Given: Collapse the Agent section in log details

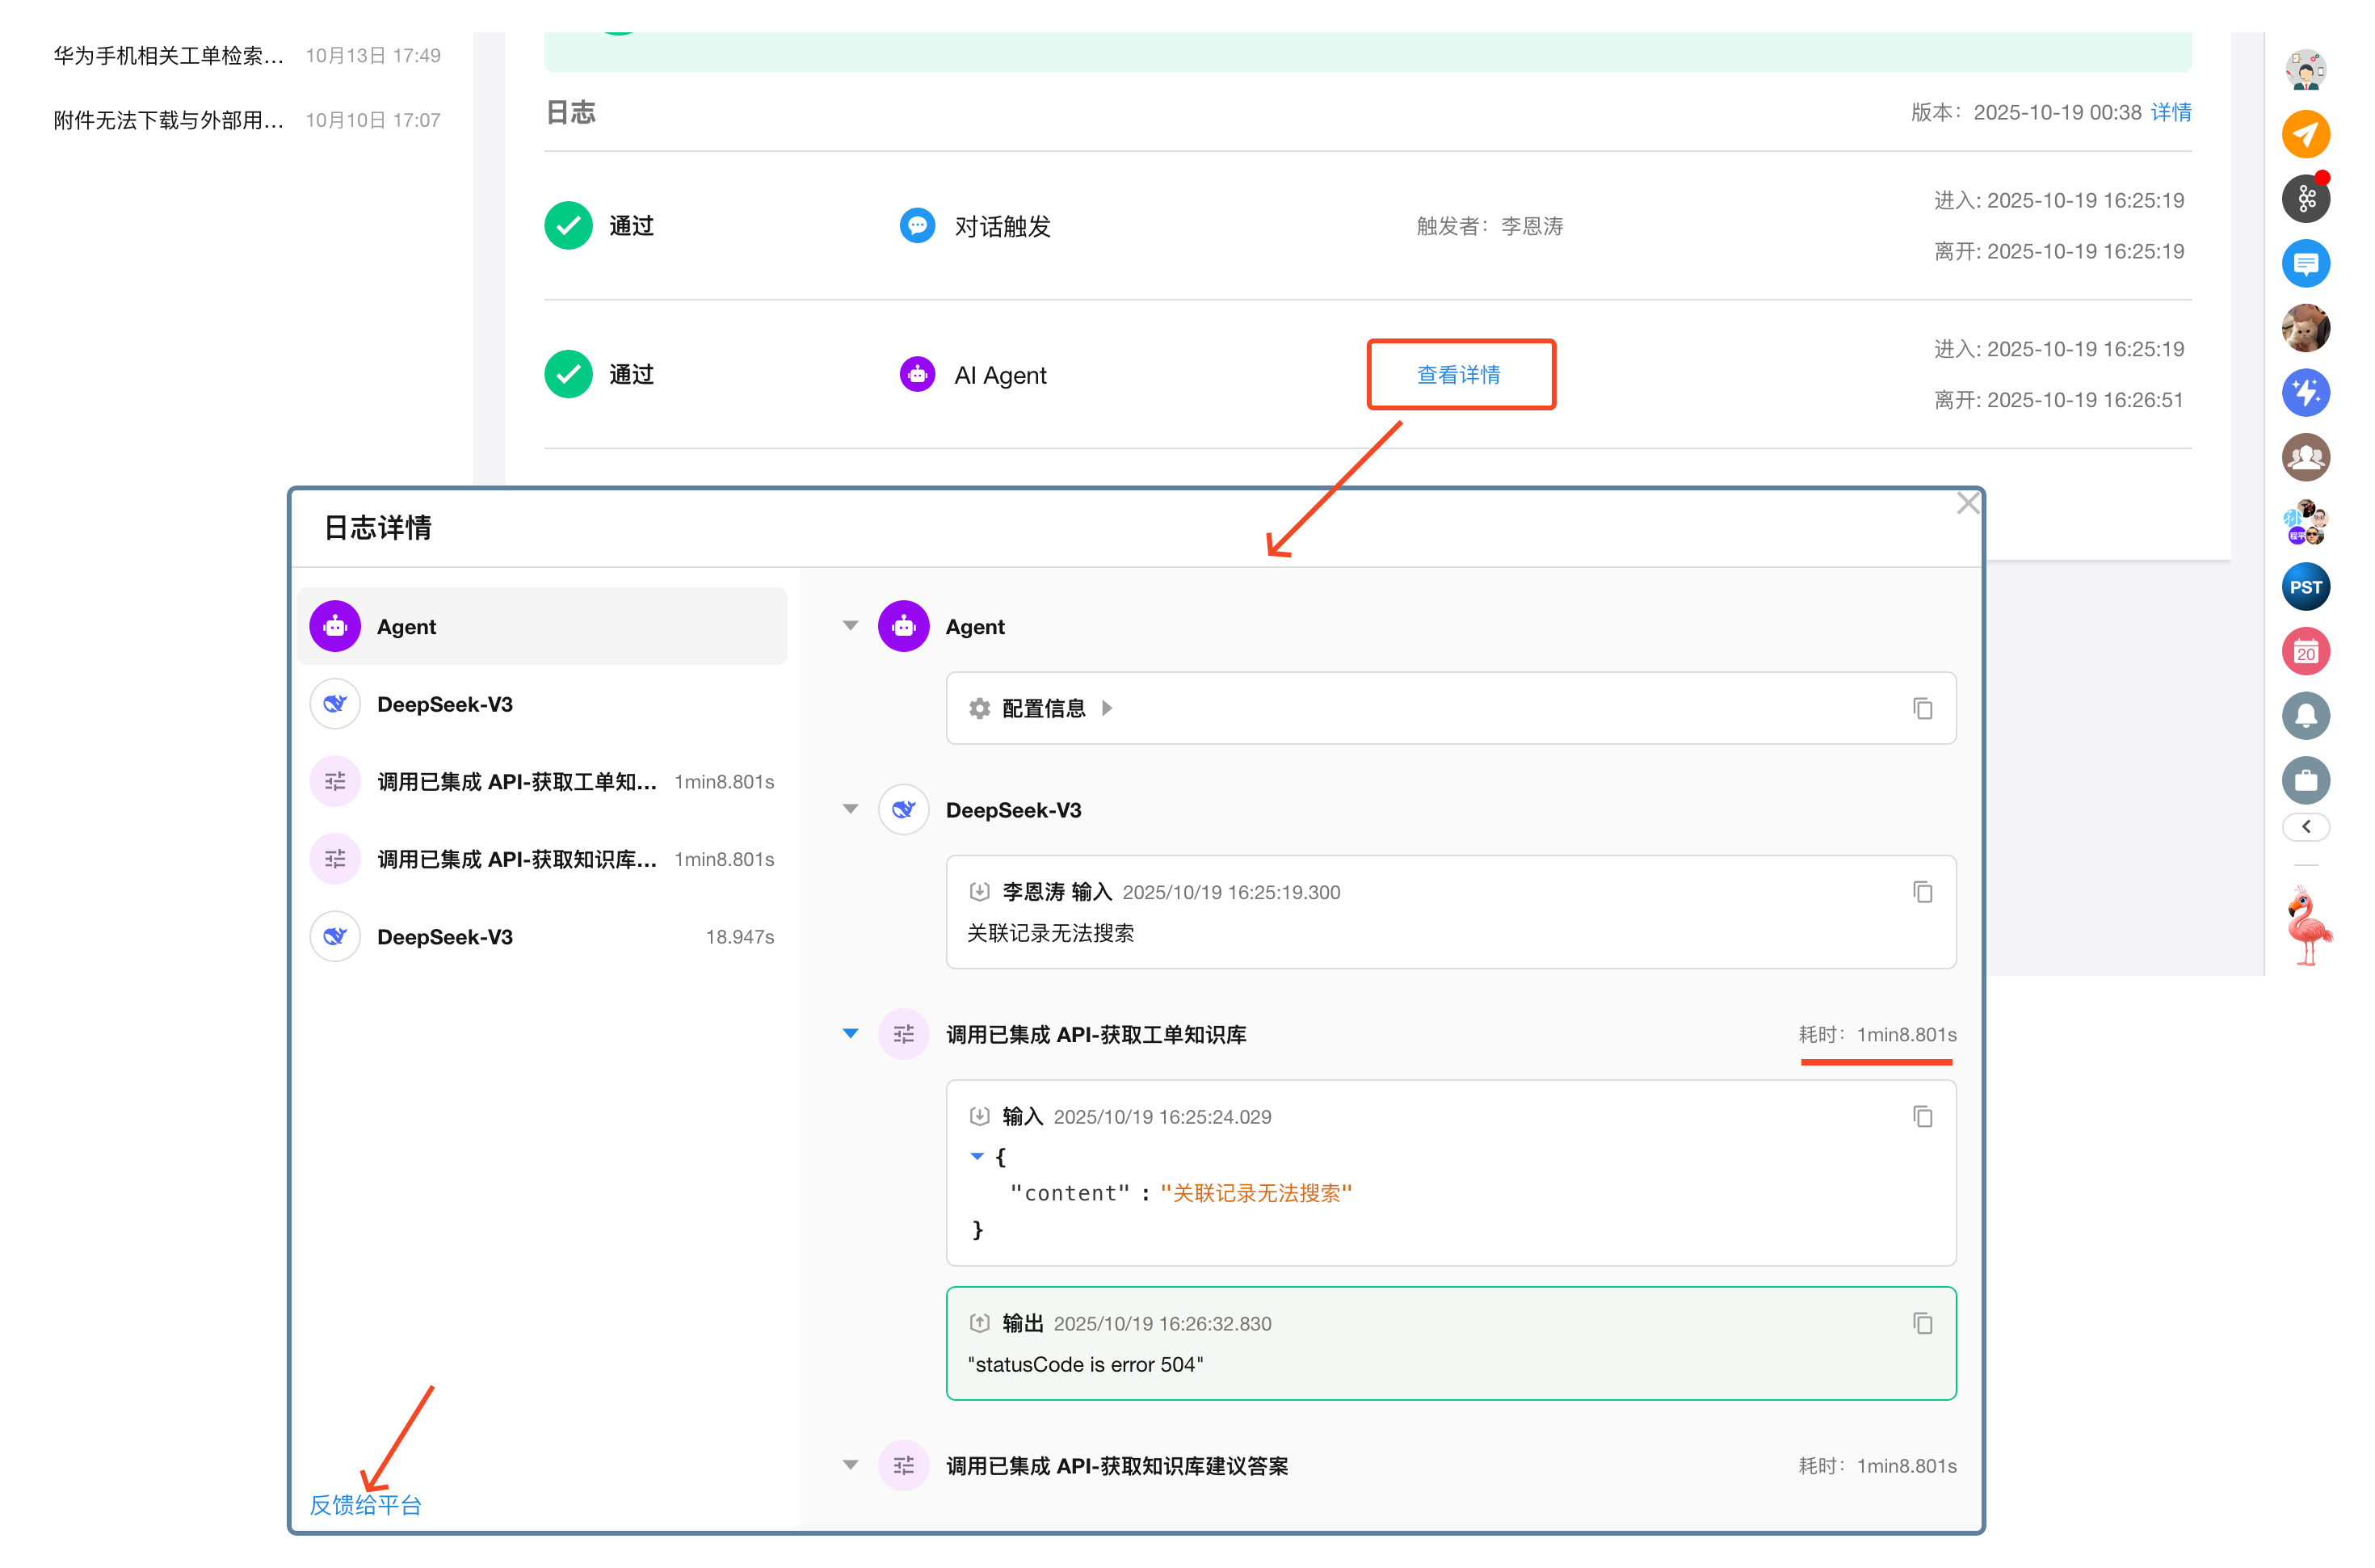Looking at the screenshot, I should [x=850, y=626].
